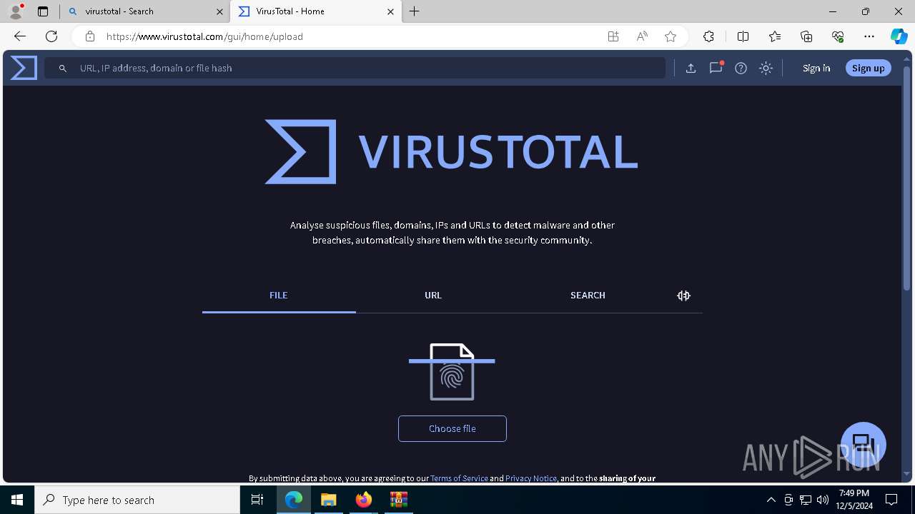Open browser extensions puzzle icon
915x514 pixels.
pos(708,36)
